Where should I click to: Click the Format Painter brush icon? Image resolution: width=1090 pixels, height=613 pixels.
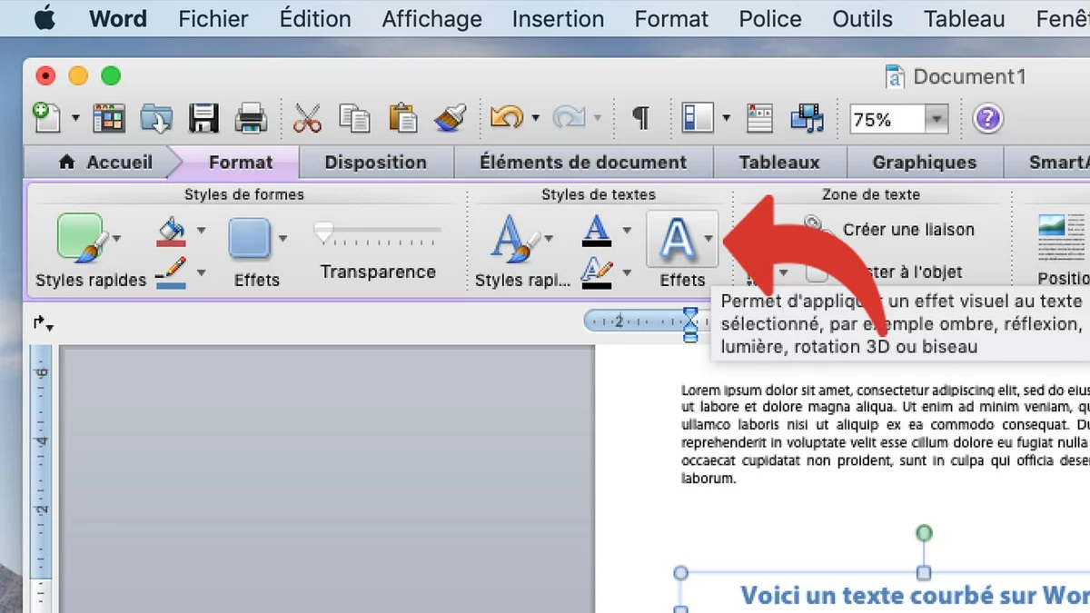point(451,118)
